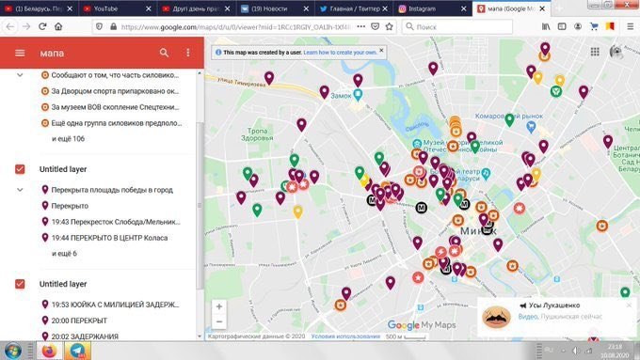Toggle second Untitled layer checkbox
The image size is (640, 360).
coord(20,284)
